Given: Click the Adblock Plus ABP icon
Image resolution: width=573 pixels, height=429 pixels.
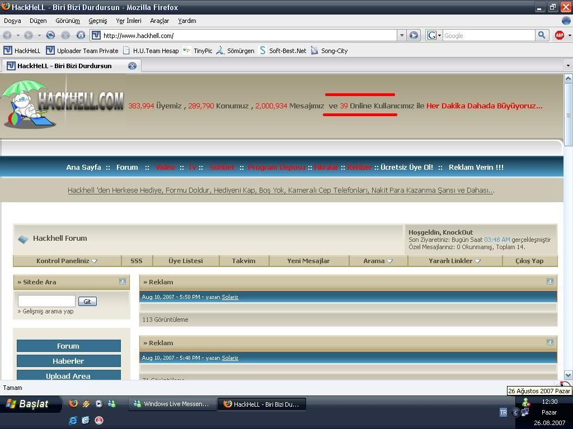Looking at the screenshot, I should tap(559, 35).
